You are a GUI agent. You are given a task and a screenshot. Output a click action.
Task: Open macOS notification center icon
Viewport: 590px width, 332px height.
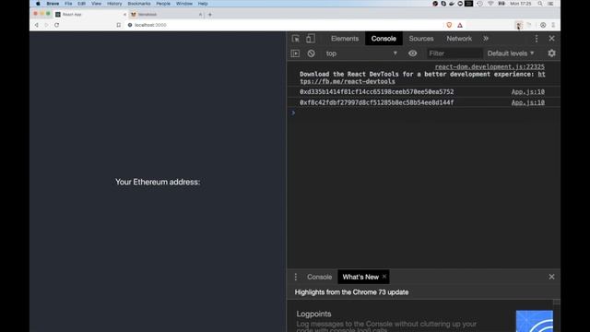pos(550,4)
